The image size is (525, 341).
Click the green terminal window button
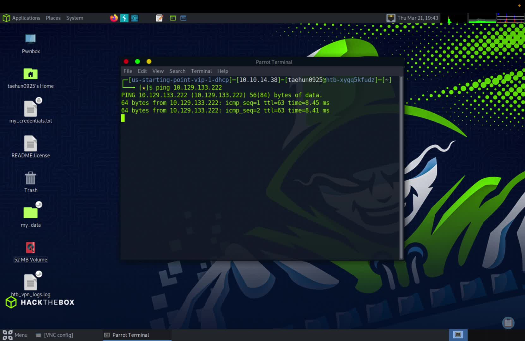[x=137, y=62]
